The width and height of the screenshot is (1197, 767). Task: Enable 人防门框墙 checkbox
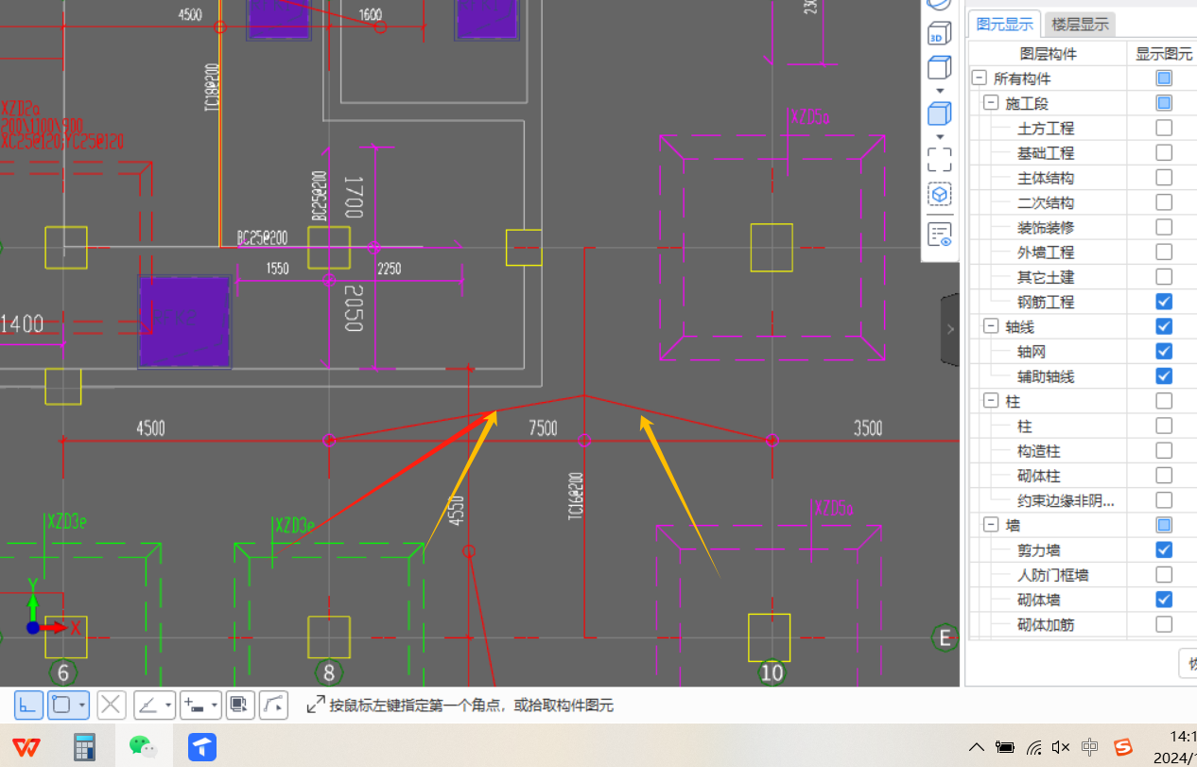click(x=1164, y=575)
